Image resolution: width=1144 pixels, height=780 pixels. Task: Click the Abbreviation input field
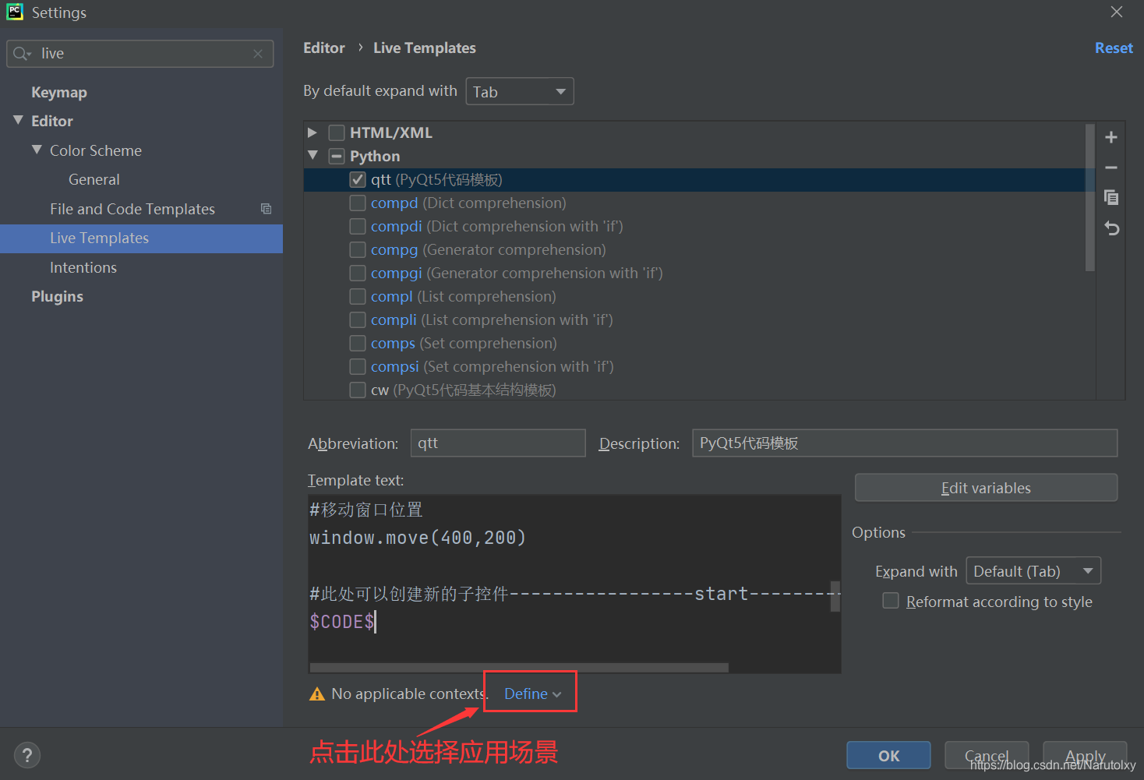[498, 443]
